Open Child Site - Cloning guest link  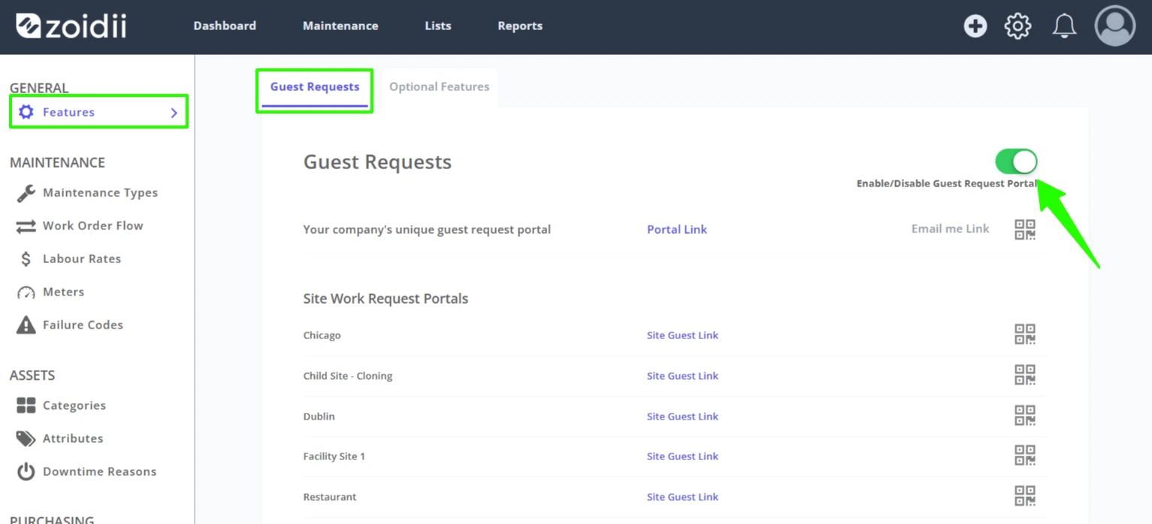682,376
